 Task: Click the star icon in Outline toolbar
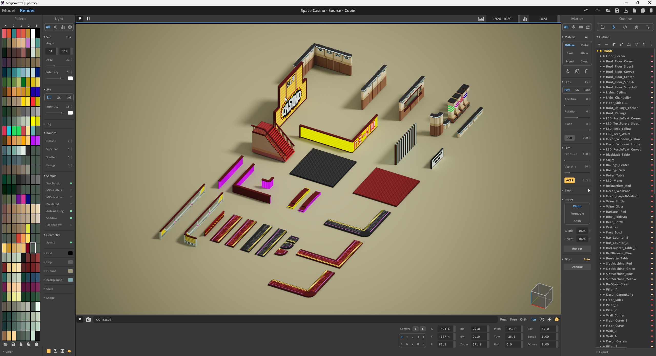point(636,27)
